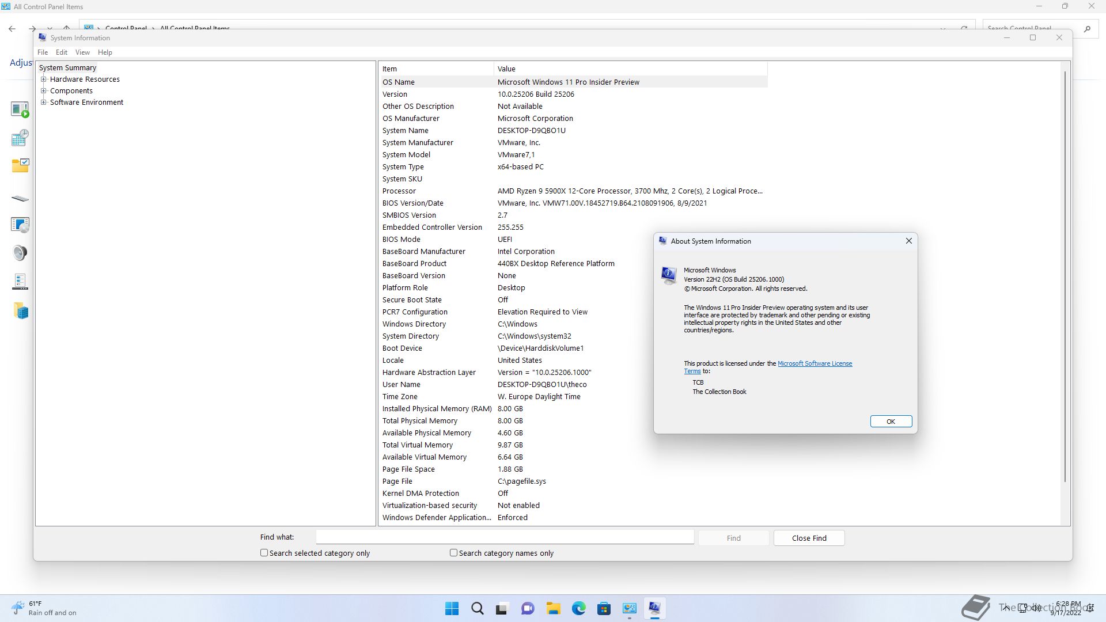This screenshot has width=1106, height=622.
Task: Click the Windows Start button on taskbar
Action: [x=452, y=608]
